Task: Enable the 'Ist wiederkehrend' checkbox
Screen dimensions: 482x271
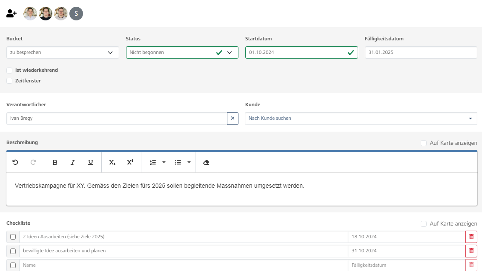Action: point(9,71)
